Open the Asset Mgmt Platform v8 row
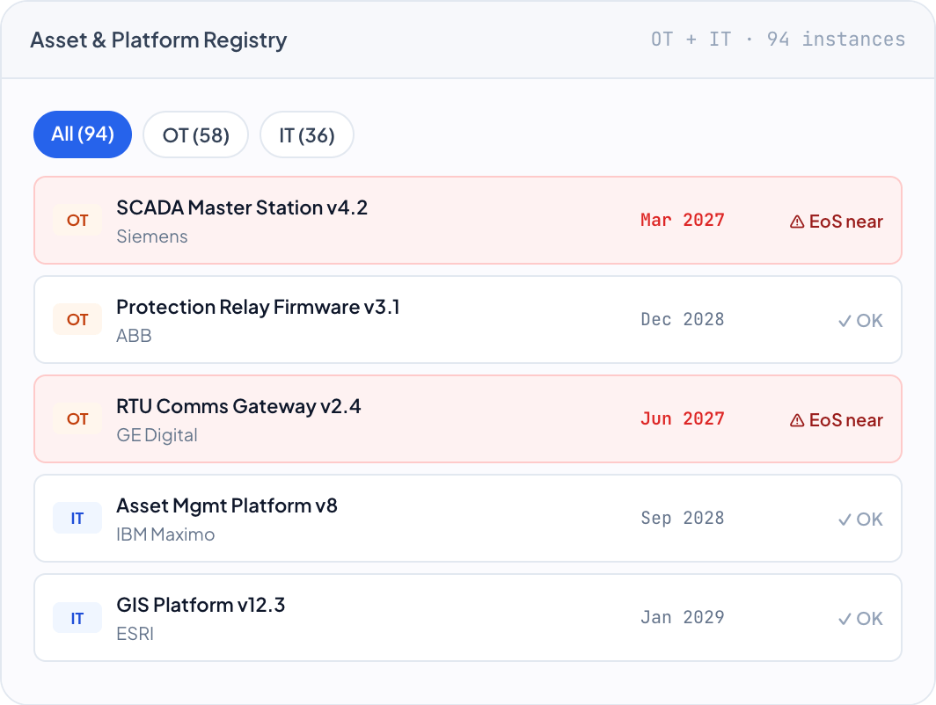Image resolution: width=936 pixels, height=705 pixels. 468,519
